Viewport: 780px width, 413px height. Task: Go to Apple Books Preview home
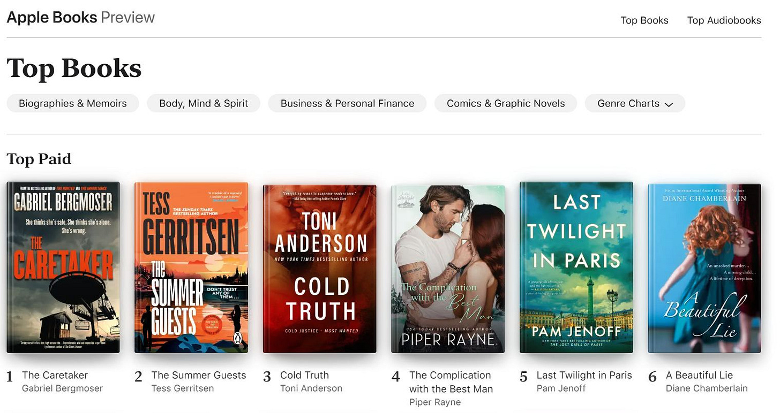pos(80,17)
